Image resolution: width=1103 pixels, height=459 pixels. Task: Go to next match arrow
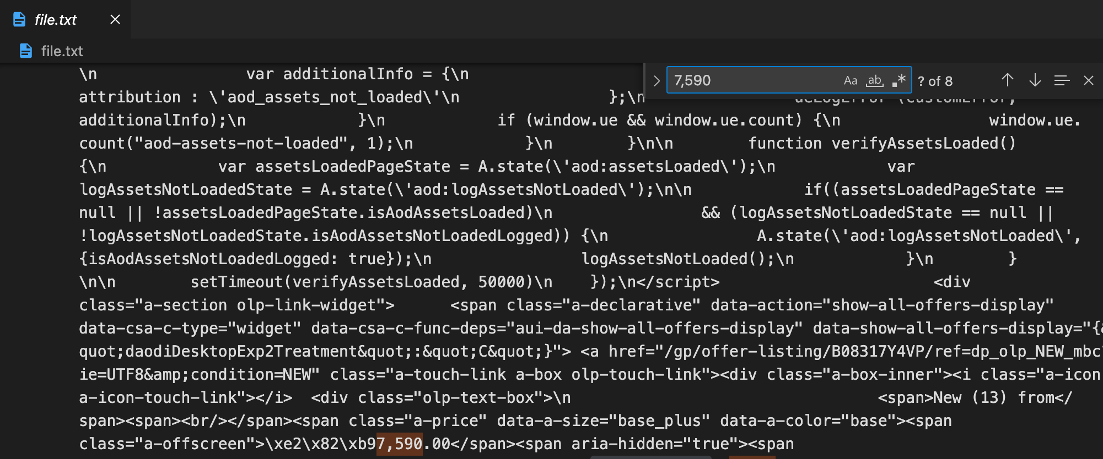pyautogui.click(x=1035, y=80)
